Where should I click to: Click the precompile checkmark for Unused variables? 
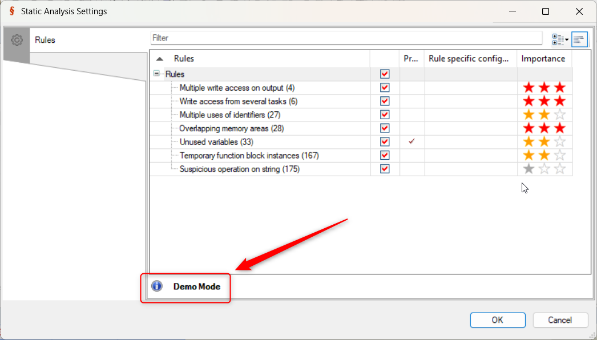(411, 142)
